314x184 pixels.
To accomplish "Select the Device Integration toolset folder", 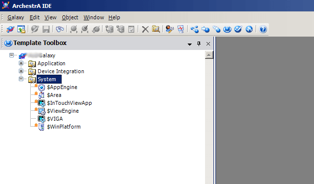I will (61, 71).
